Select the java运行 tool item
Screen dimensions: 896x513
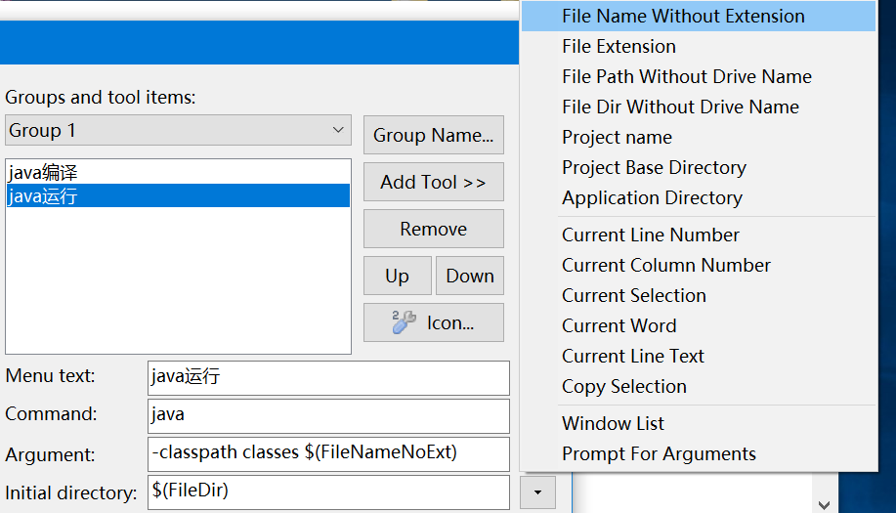coord(178,195)
